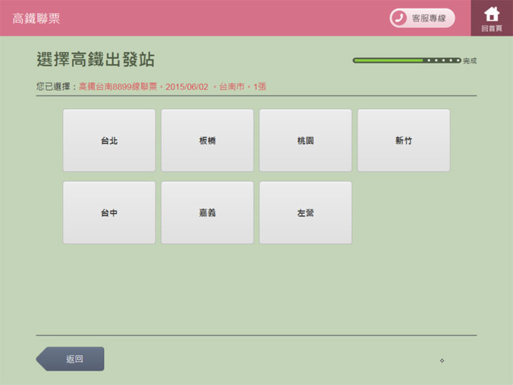This screenshot has height=385, width=513.
Task: Click the green filled part of progress bar
Action: click(388, 61)
